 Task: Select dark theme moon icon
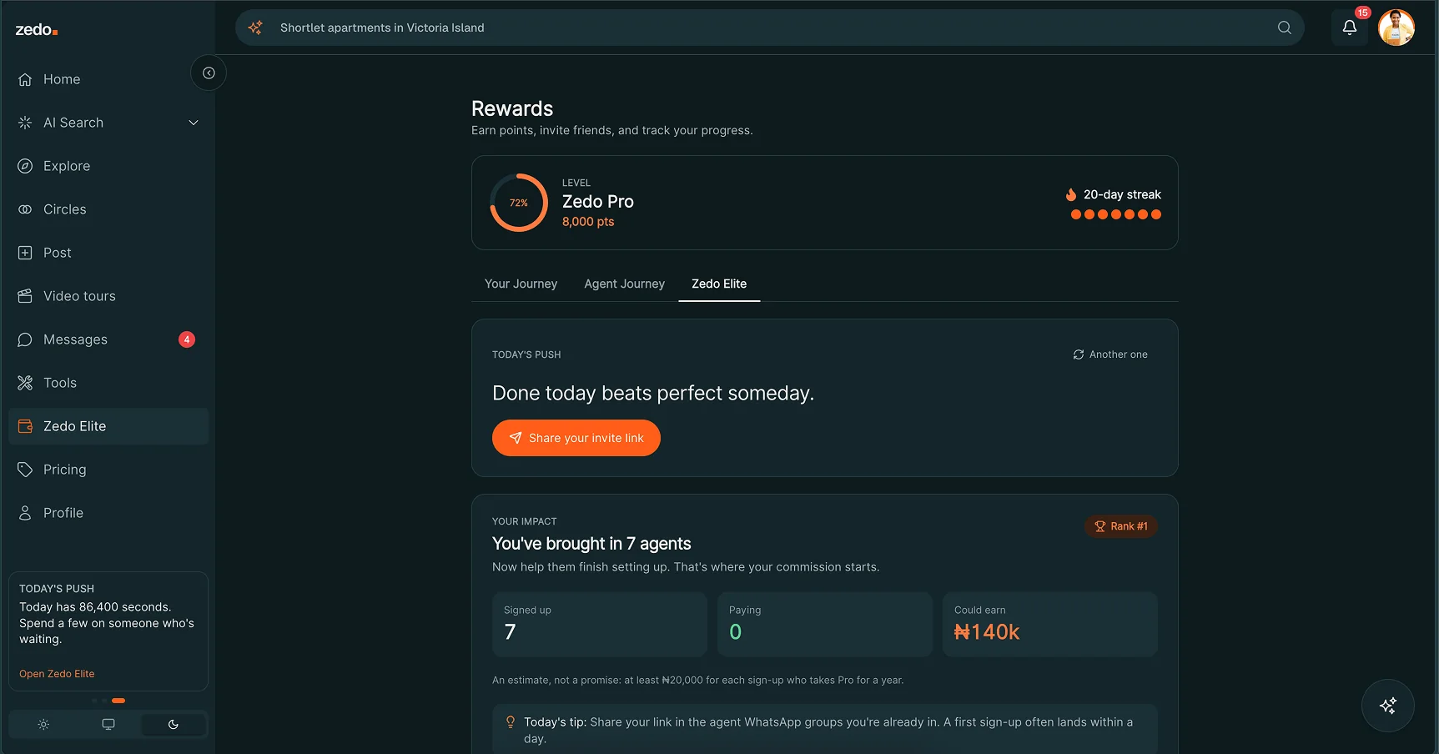pos(174,725)
